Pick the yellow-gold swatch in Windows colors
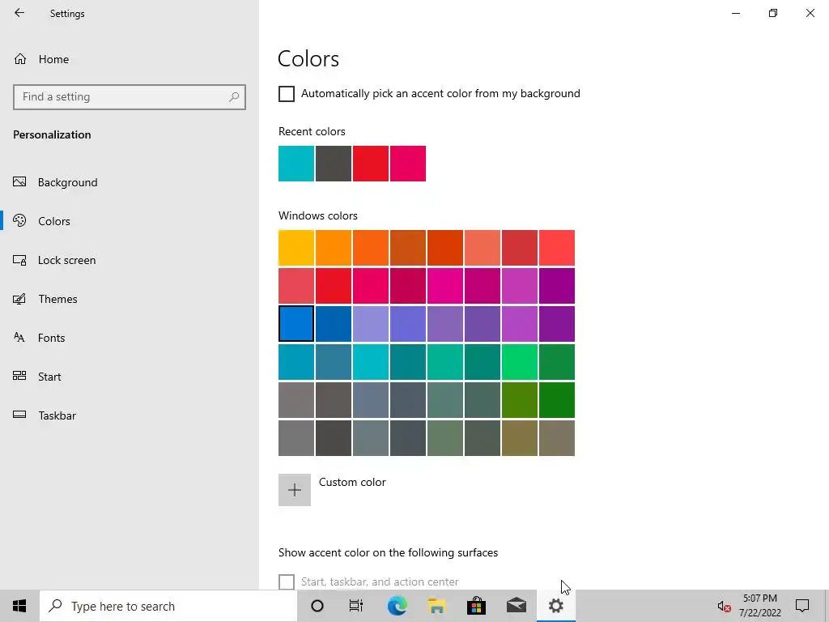The height and width of the screenshot is (622, 829). 296,248
